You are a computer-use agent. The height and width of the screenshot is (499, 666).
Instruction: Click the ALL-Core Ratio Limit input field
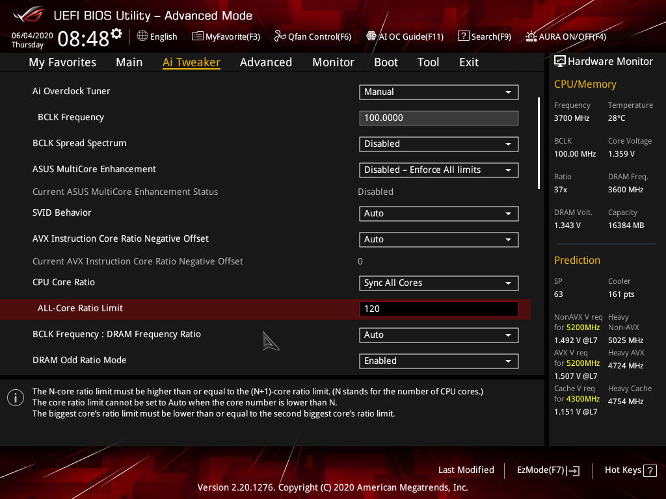[438, 309]
